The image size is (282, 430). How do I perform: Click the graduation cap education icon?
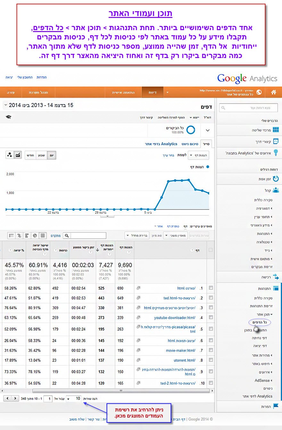(x=8, y=117)
